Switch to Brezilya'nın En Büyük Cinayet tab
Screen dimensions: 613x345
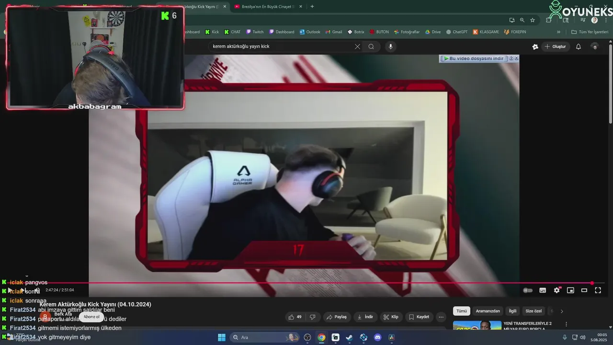(x=268, y=7)
